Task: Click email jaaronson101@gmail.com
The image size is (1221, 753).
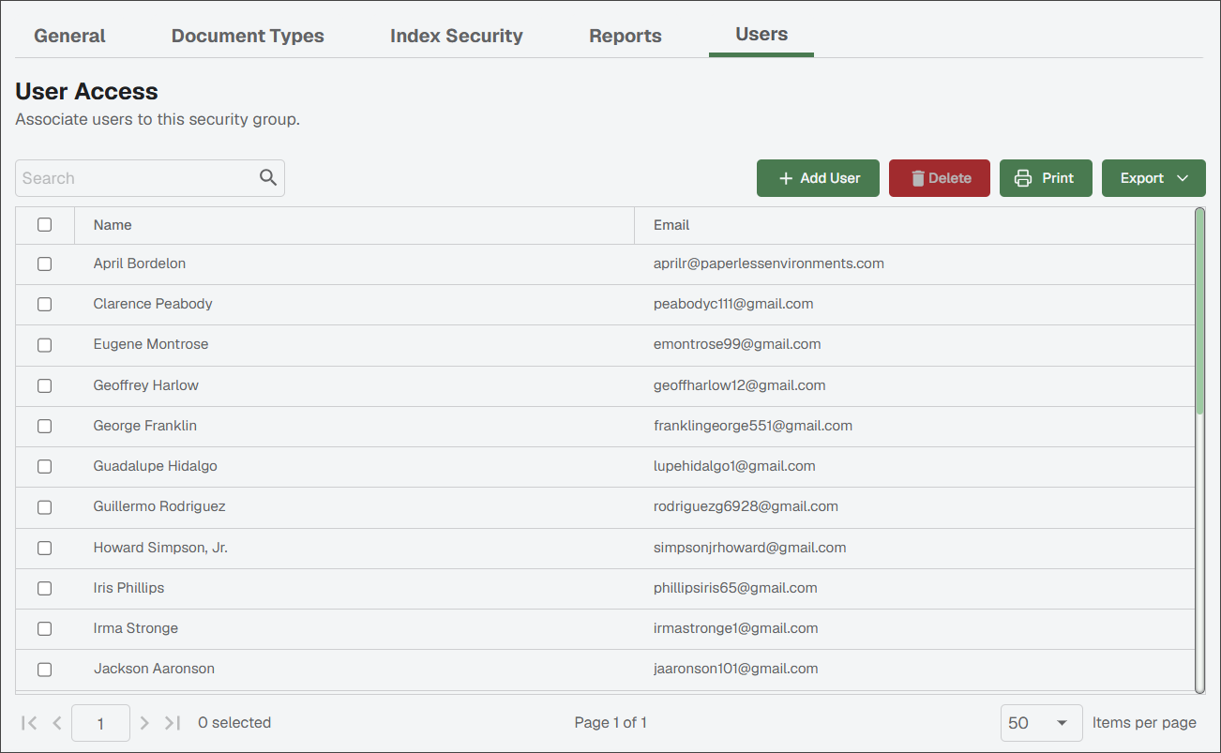Action: (736, 669)
